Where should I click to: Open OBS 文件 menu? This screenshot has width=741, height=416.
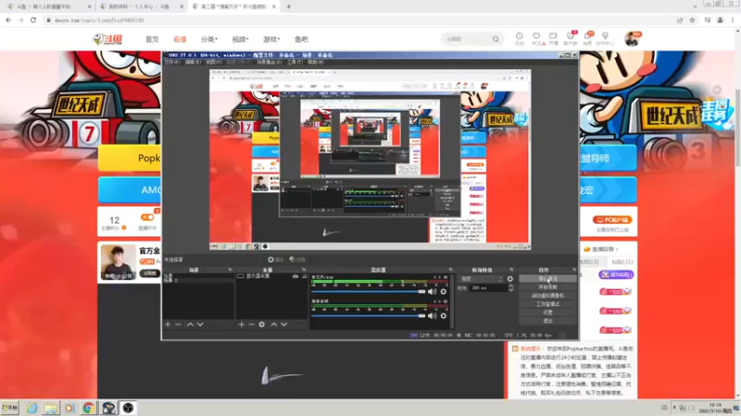click(x=171, y=62)
